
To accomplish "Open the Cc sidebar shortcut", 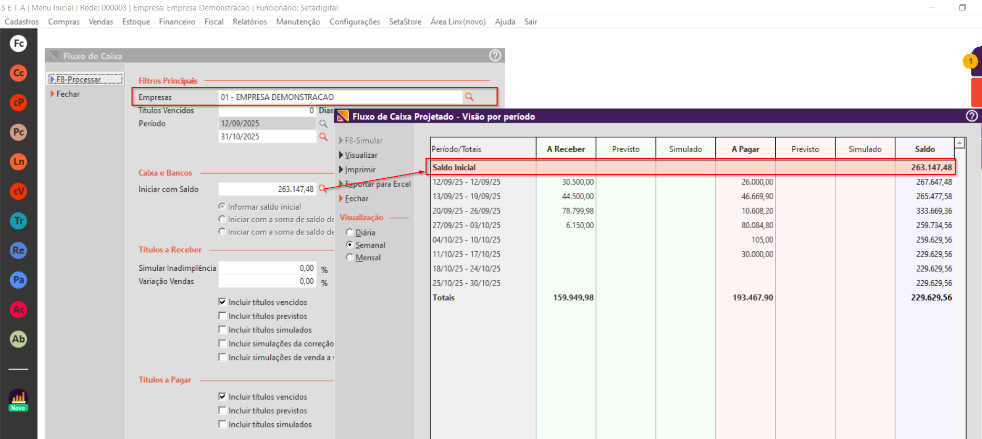I will point(18,73).
